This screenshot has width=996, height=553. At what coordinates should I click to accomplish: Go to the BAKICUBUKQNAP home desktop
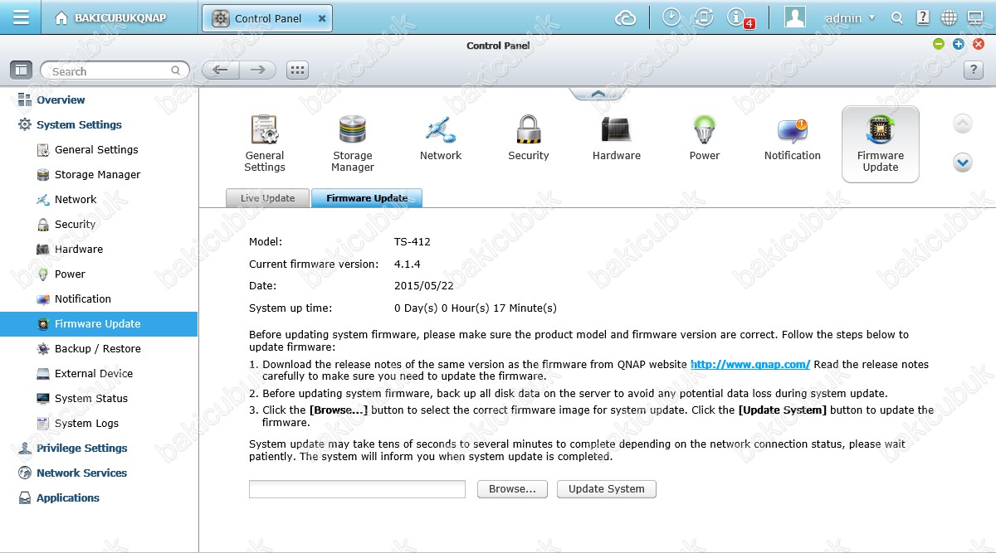[x=111, y=17]
